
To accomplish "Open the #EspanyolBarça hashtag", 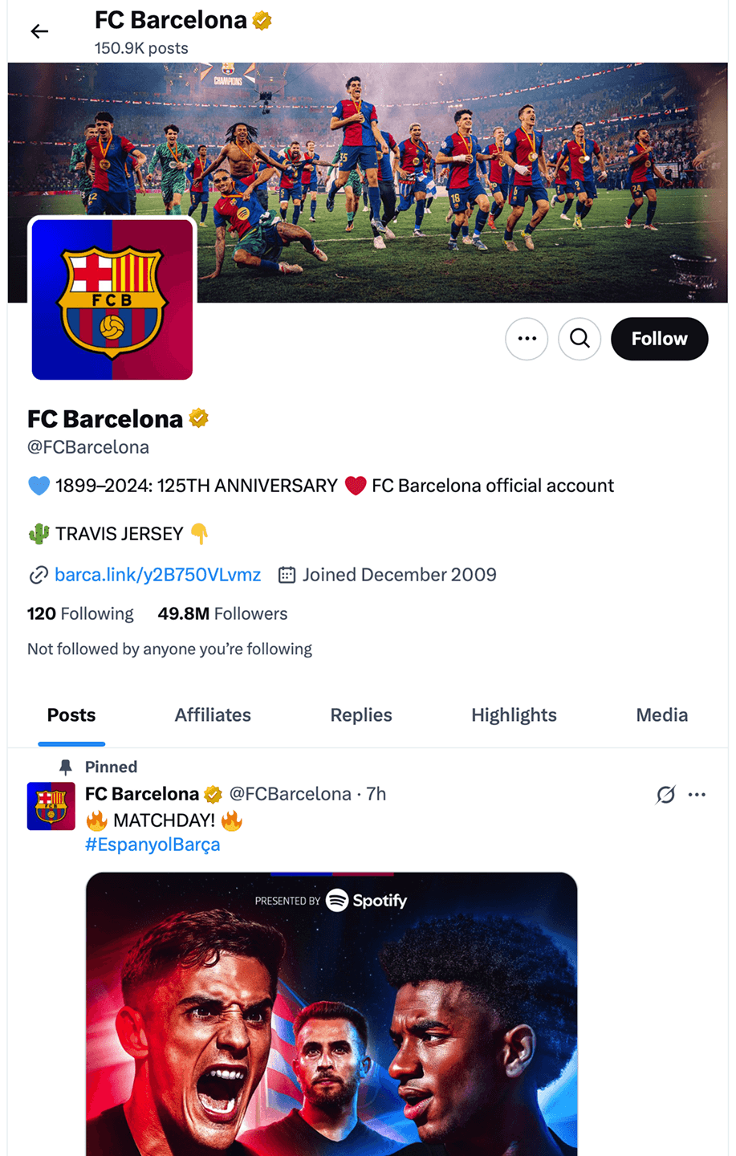I will (152, 845).
